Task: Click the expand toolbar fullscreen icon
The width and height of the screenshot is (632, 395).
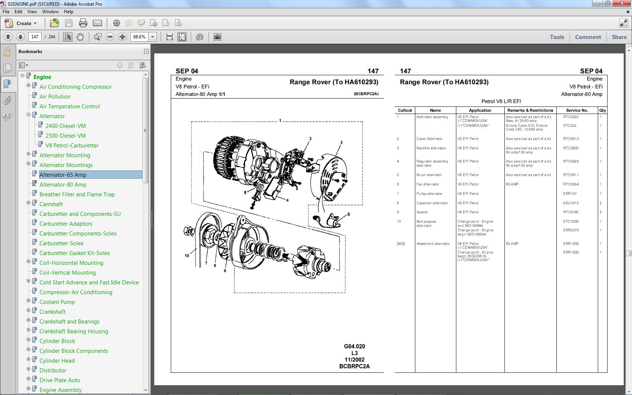Action: coord(623,23)
